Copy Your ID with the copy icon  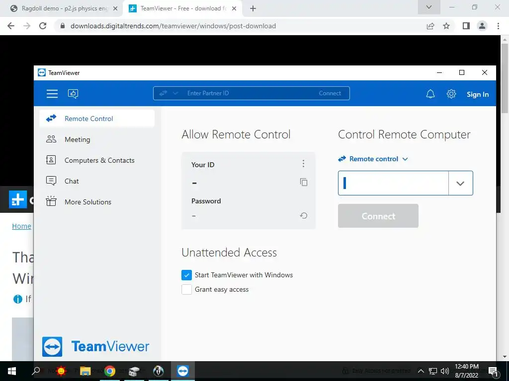[x=304, y=182]
